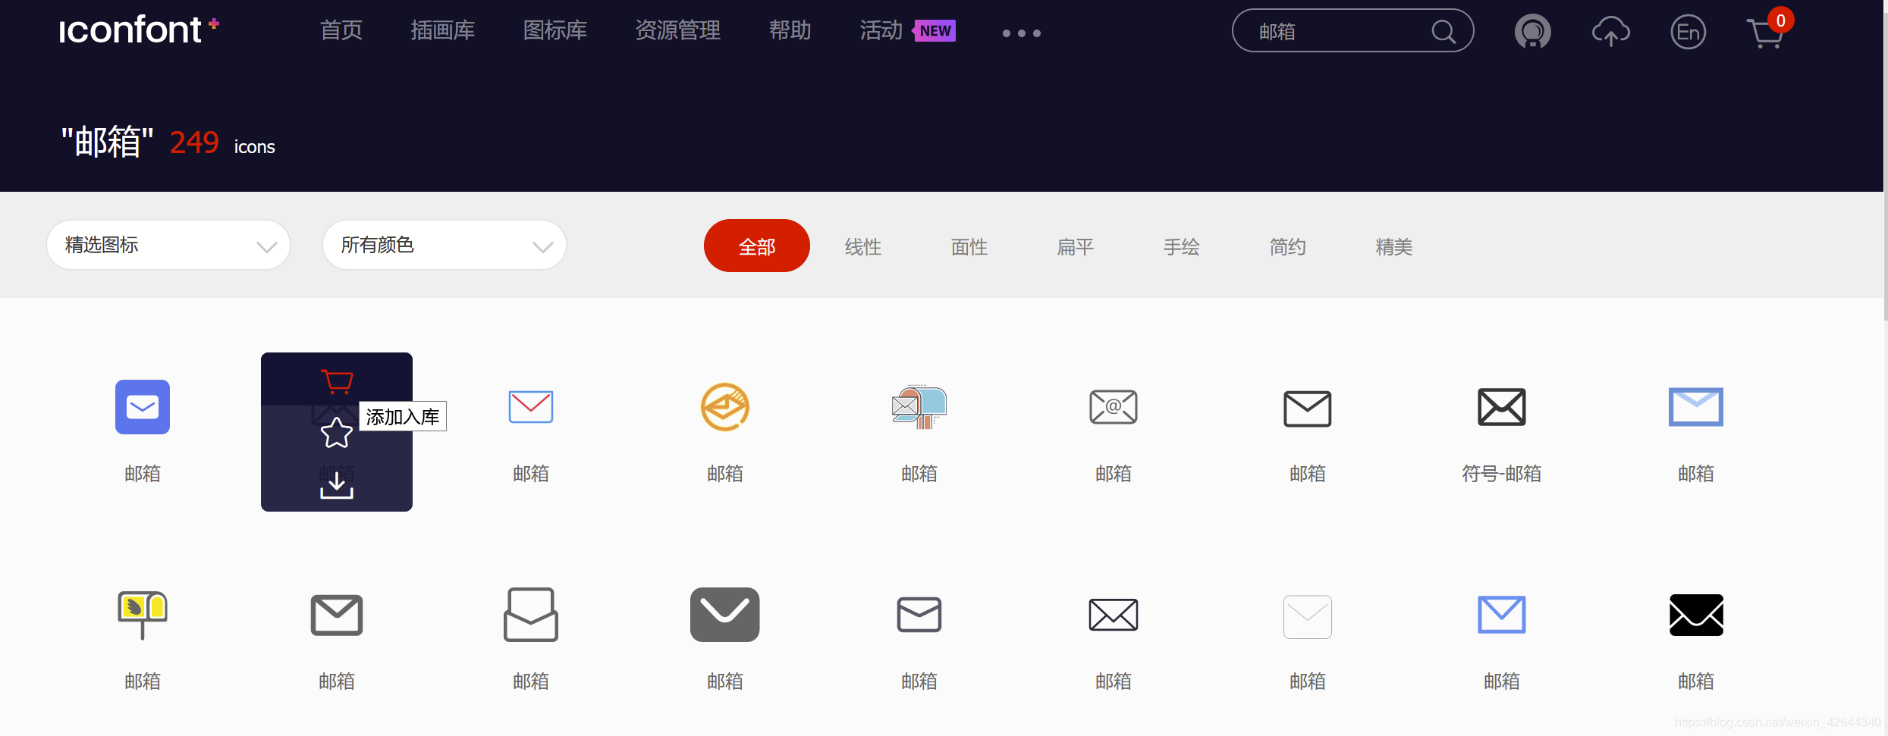This screenshot has width=1888, height=736.
Task: Add hovered icon to cart (red cart)
Action: [337, 381]
